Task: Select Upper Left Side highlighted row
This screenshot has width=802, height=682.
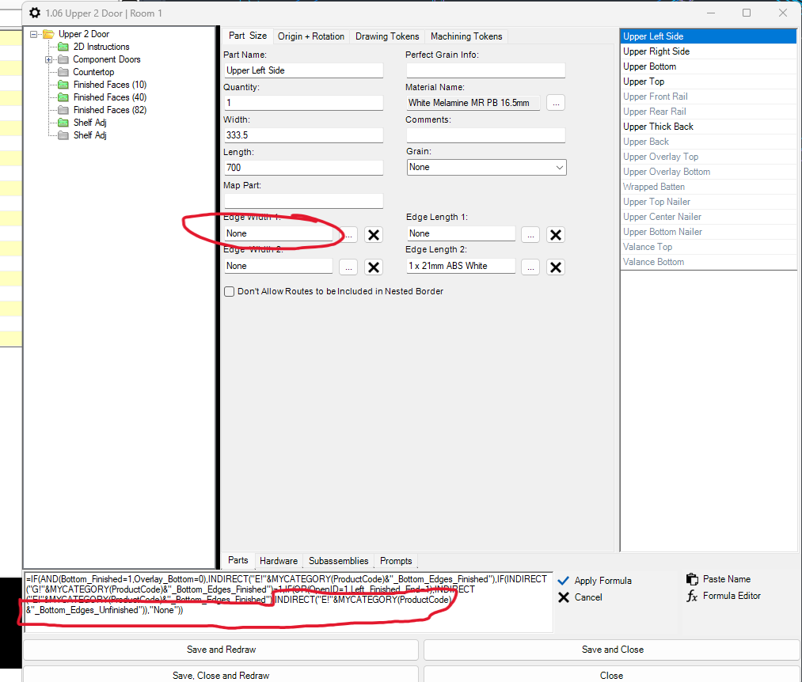Action: tap(709, 36)
